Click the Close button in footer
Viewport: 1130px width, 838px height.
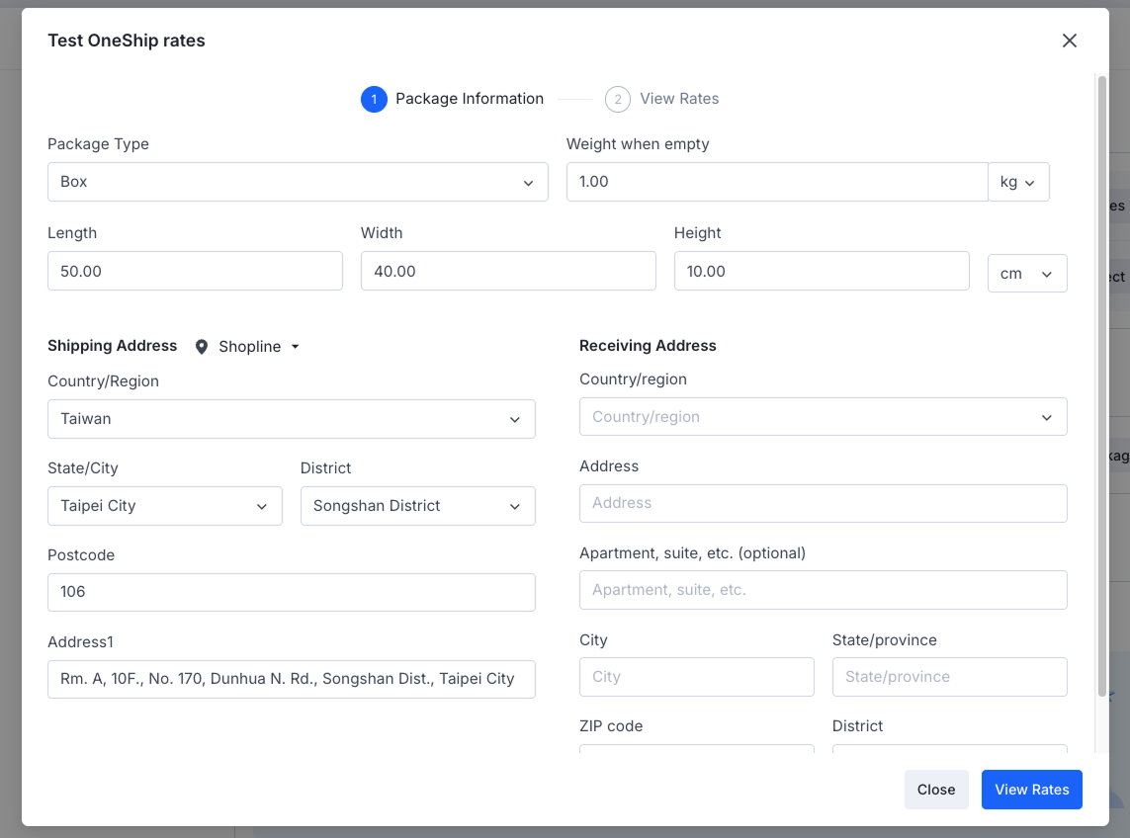(x=935, y=790)
